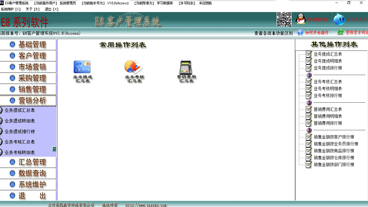Click the teal down arrow in sidebar submenu
Screen dimensions: 368x207
pyautogui.click(x=54, y=149)
